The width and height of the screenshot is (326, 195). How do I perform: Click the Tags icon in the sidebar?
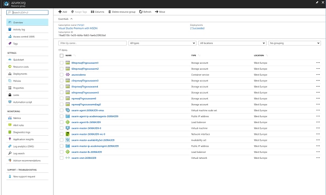10,43
